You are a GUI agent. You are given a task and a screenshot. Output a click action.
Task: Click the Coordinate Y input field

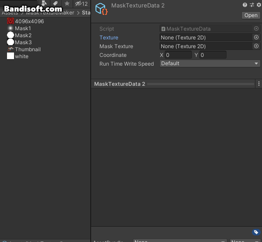point(213,55)
